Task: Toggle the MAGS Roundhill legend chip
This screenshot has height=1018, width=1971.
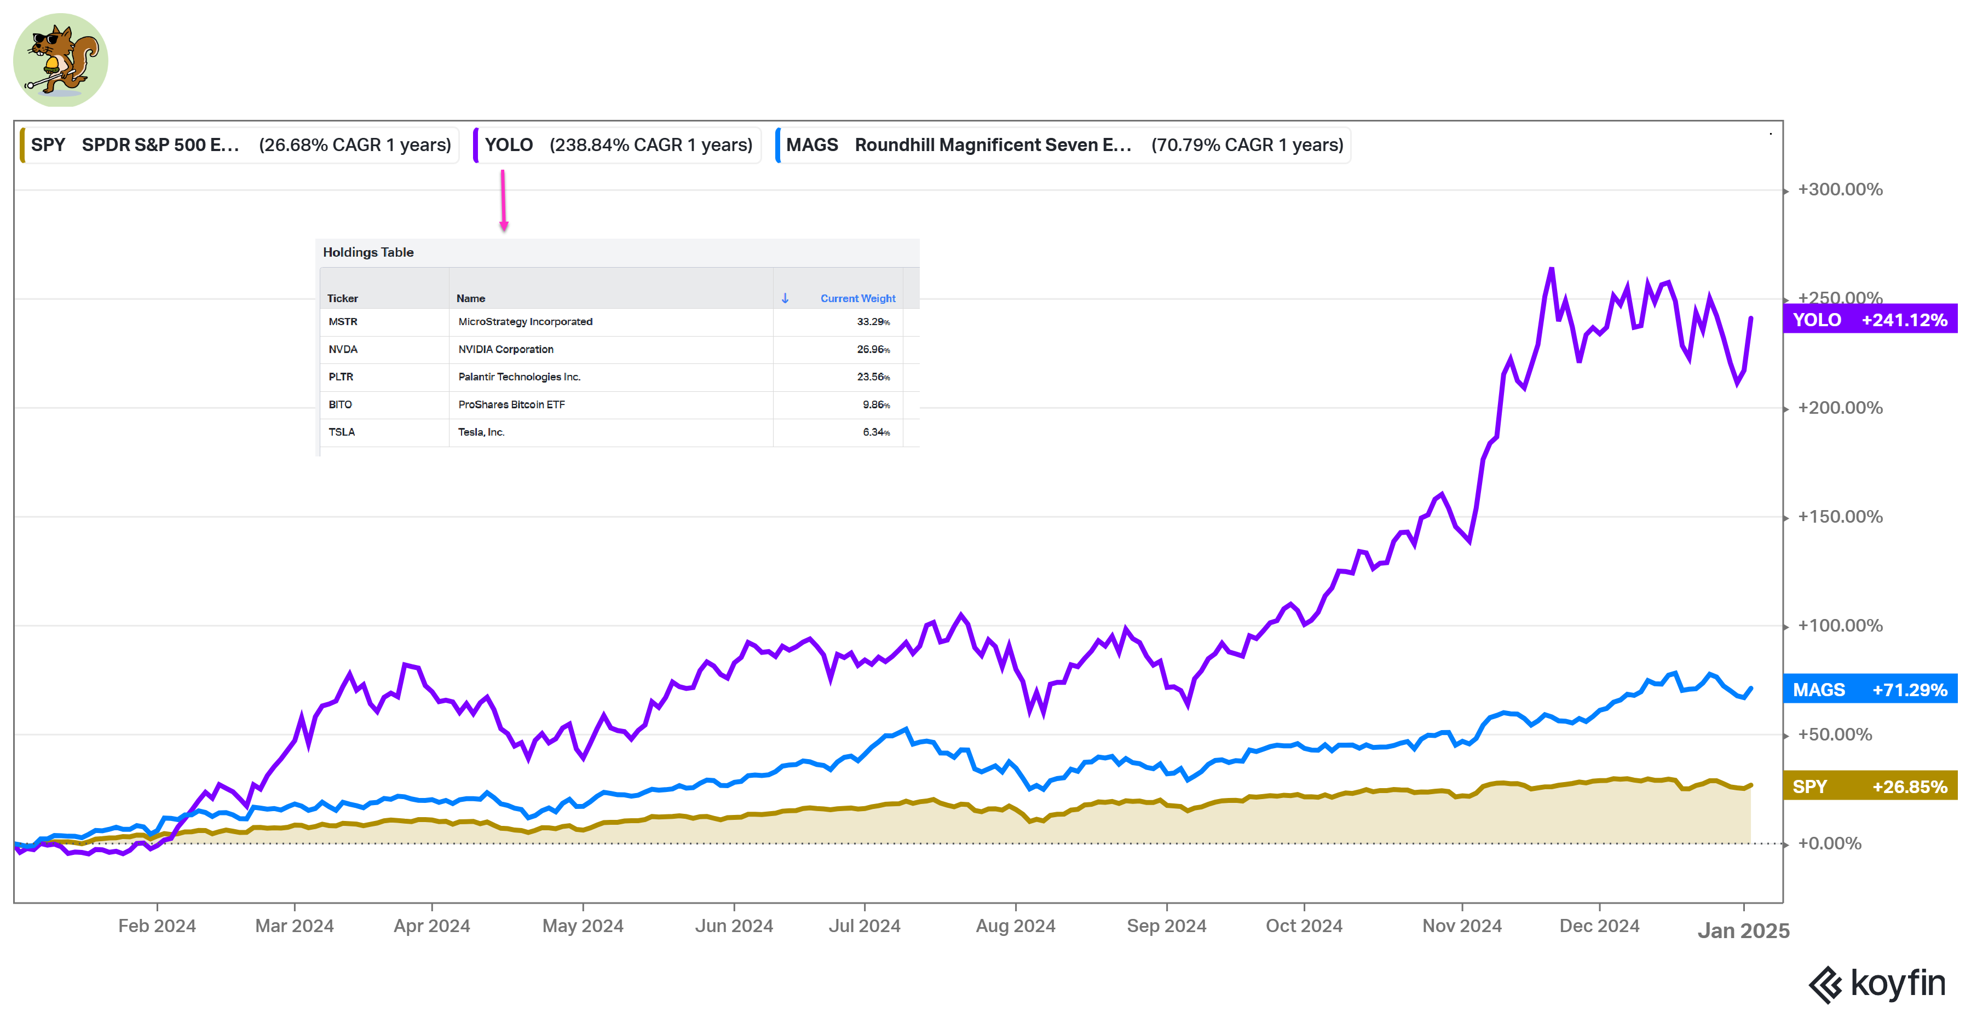Action: pos(1064,146)
